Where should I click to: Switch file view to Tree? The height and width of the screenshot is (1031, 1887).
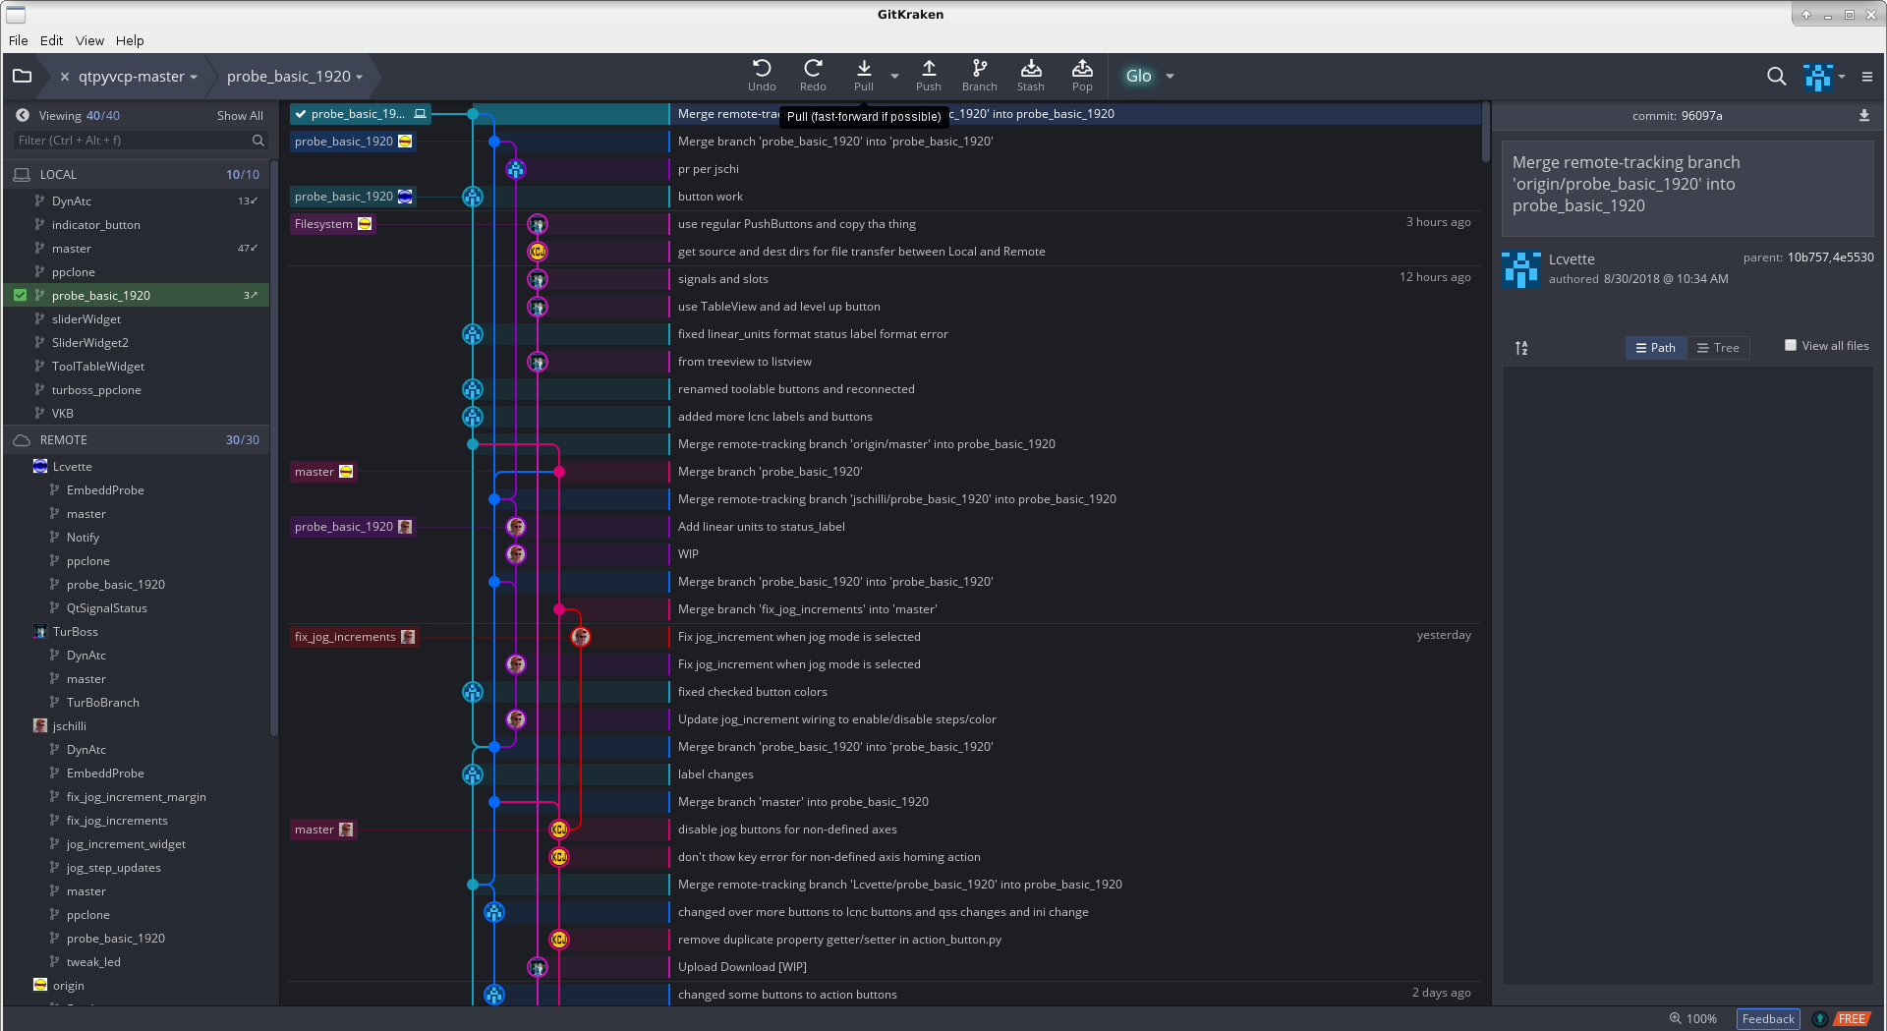coord(1718,347)
